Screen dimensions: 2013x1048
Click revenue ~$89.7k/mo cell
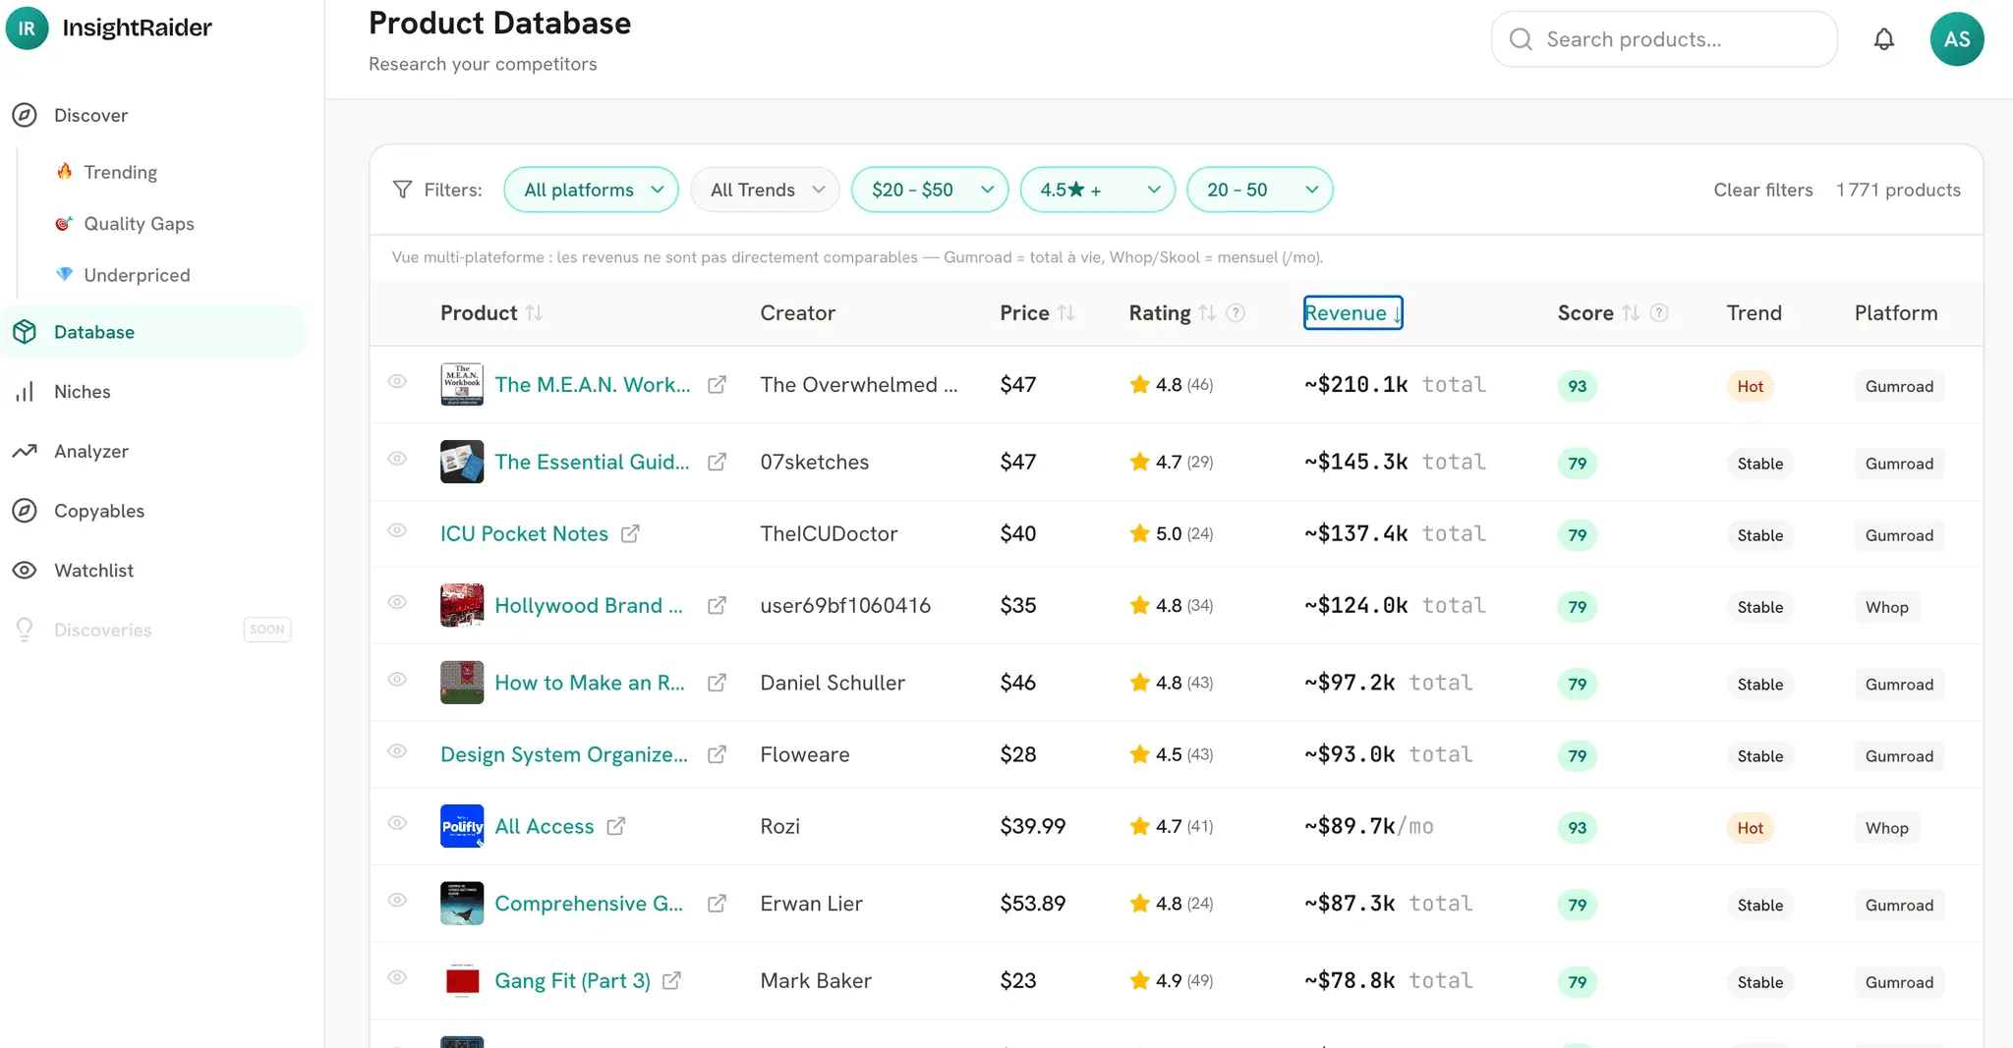pyautogui.click(x=1368, y=826)
